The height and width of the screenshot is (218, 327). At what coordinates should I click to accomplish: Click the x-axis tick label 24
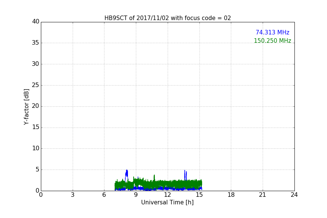coord(294,195)
